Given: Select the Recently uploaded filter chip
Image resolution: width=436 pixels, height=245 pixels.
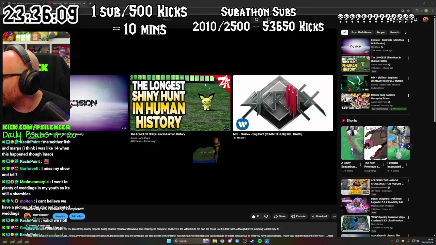Looking at the screenshot, I should (395, 32).
